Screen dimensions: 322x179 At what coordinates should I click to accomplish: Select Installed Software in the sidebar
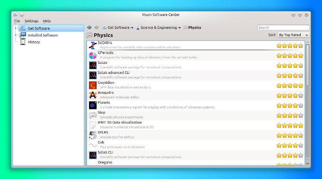pyautogui.click(x=43, y=35)
